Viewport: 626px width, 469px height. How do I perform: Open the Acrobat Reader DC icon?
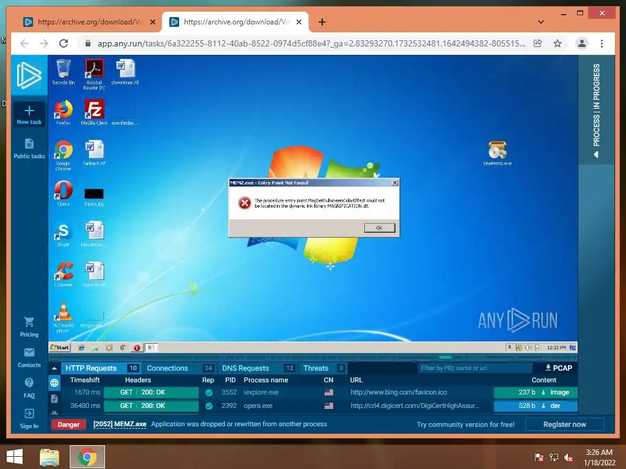coord(94,74)
